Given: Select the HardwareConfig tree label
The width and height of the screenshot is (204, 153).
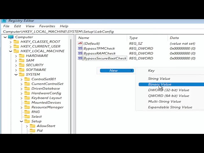Looking at the screenshot, I should [x=46, y=93].
